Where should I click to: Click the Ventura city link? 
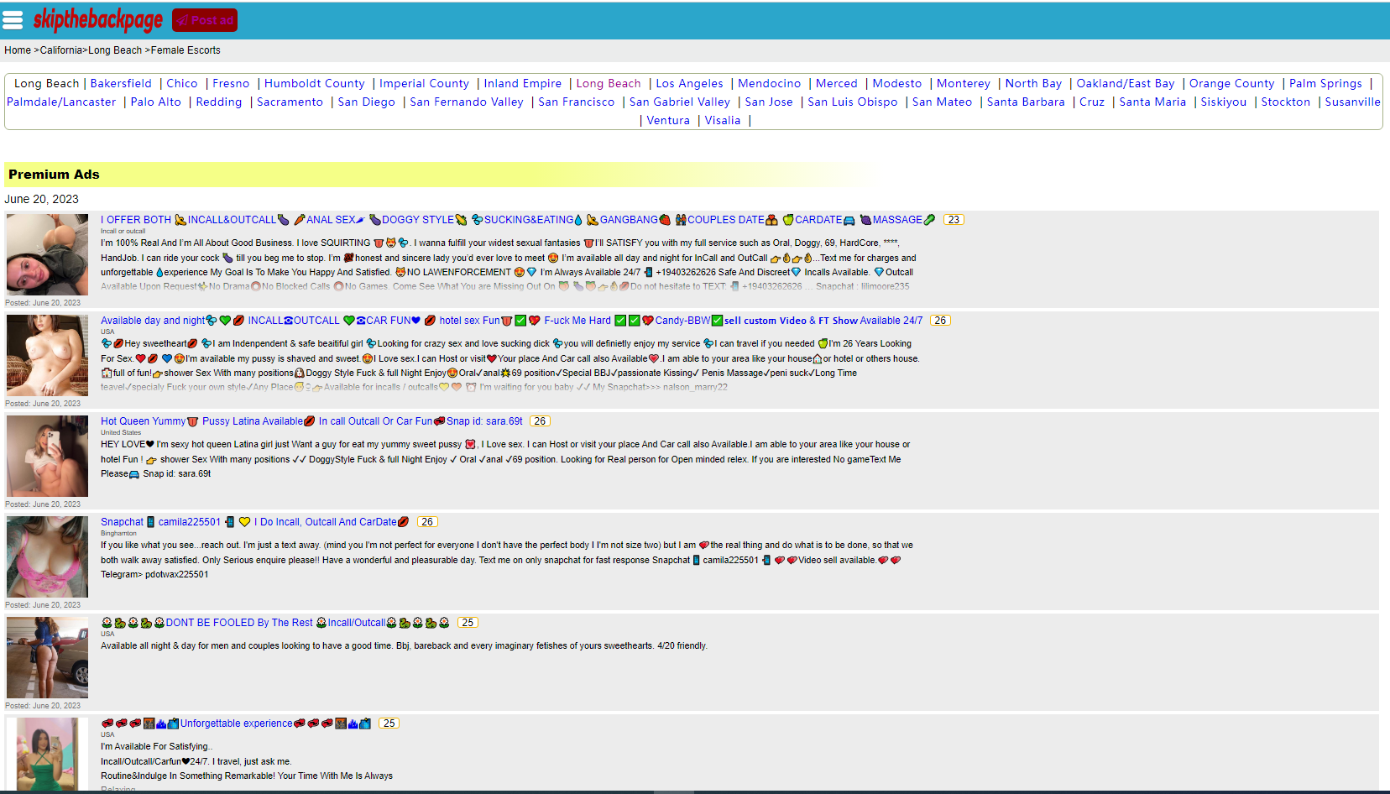(x=668, y=121)
